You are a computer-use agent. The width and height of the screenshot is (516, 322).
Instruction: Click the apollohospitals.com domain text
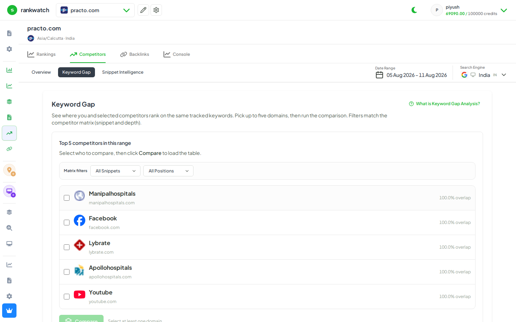[110, 277]
